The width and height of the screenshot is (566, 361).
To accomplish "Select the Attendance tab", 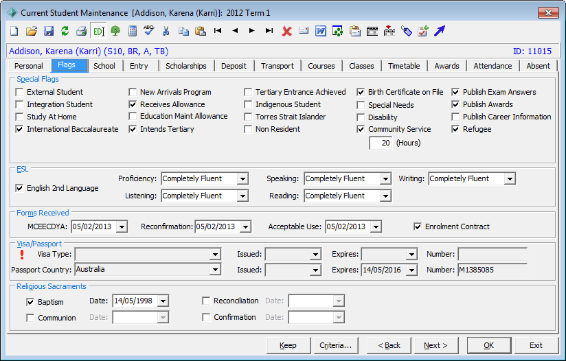I will (x=493, y=66).
